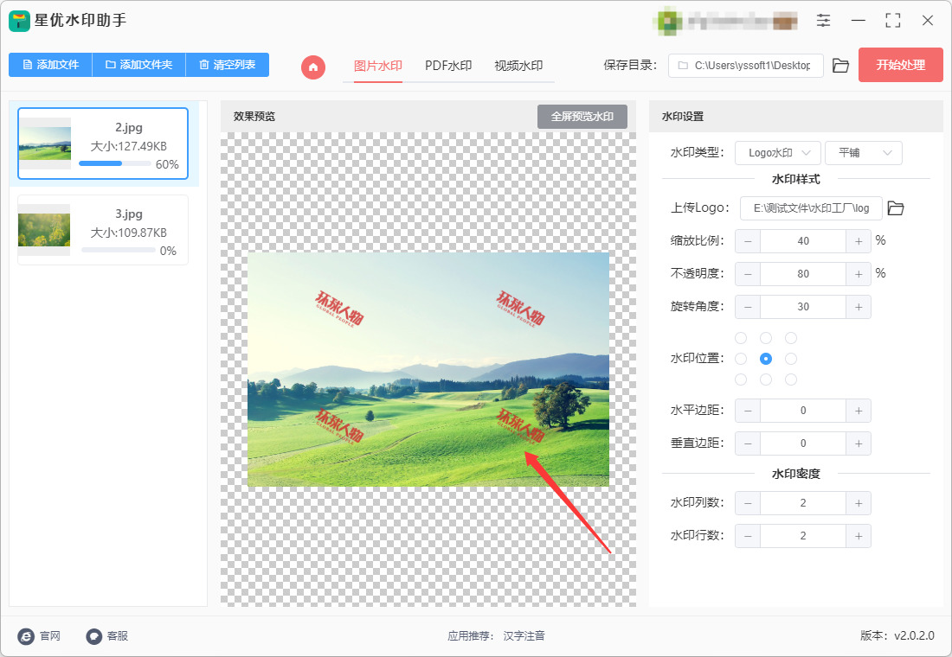
Task: Select middle-left watermark position radio
Action: click(741, 359)
